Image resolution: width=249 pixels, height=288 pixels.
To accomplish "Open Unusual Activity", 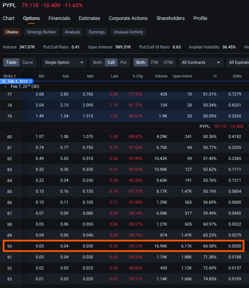I will [128, 32].
